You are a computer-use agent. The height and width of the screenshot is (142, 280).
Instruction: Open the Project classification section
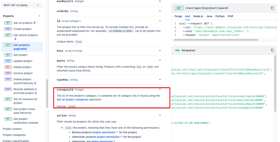point(16,141)
